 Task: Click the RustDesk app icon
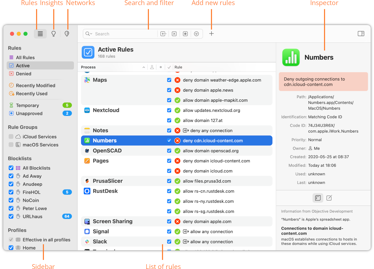point(87,191)
